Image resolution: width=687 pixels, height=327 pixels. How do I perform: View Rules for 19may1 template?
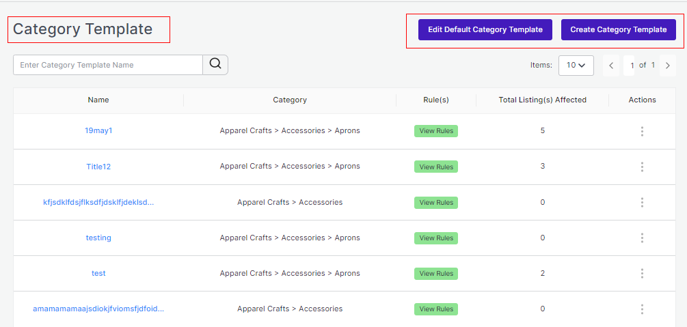(436, 131)
